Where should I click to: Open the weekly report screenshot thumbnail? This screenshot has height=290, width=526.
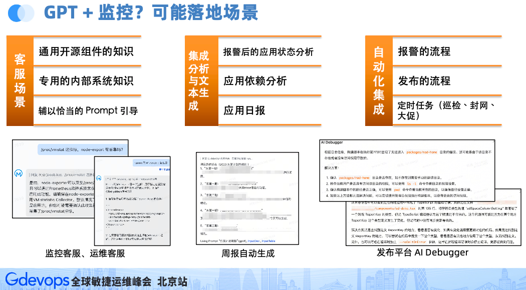tap(247, 198)
